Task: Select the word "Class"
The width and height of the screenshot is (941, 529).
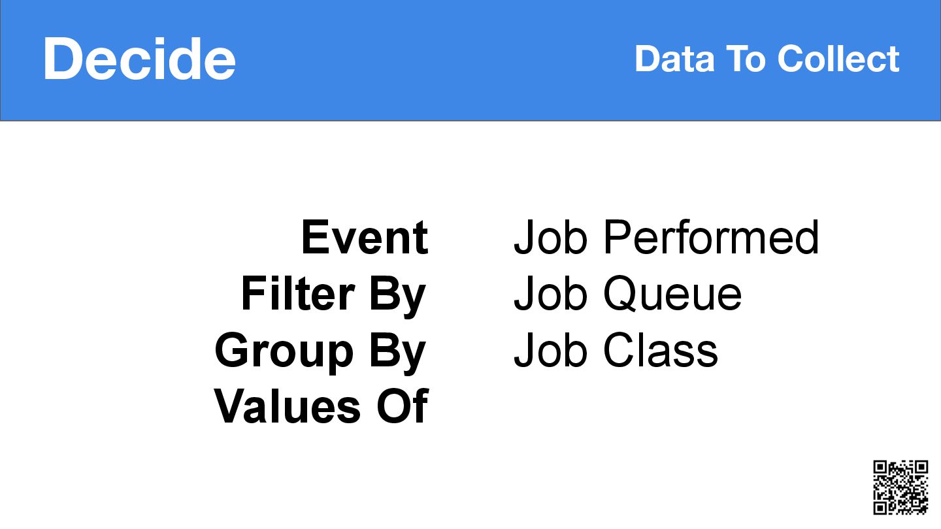Action: (x=661, y=351)
